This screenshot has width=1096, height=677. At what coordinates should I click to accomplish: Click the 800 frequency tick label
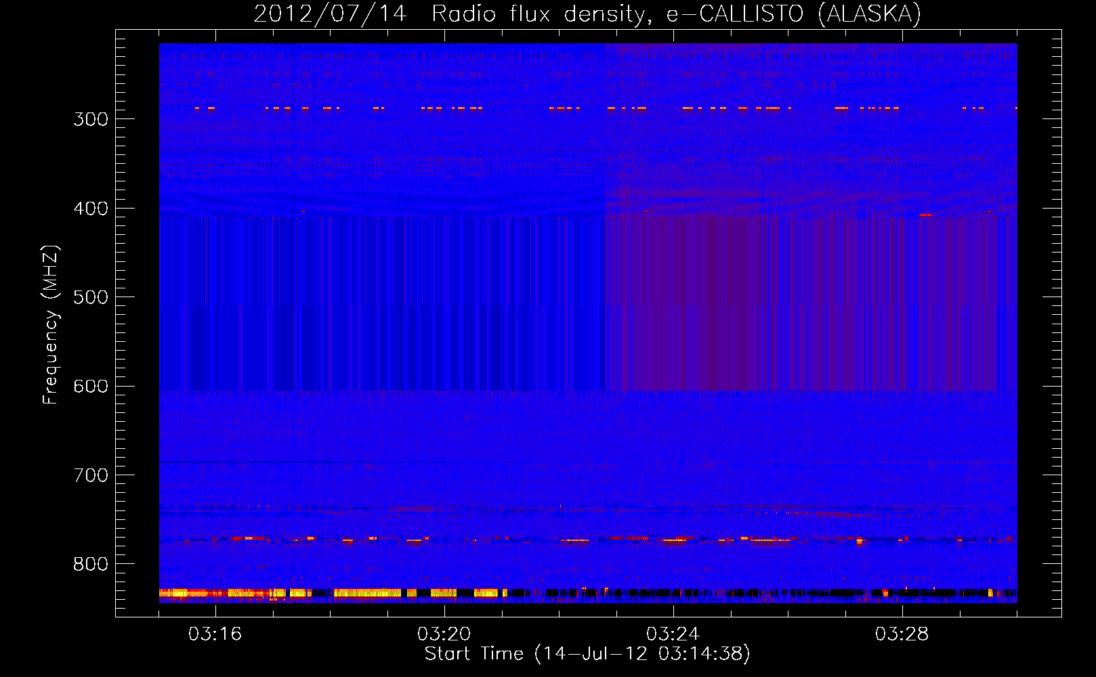tap(91, 564)
